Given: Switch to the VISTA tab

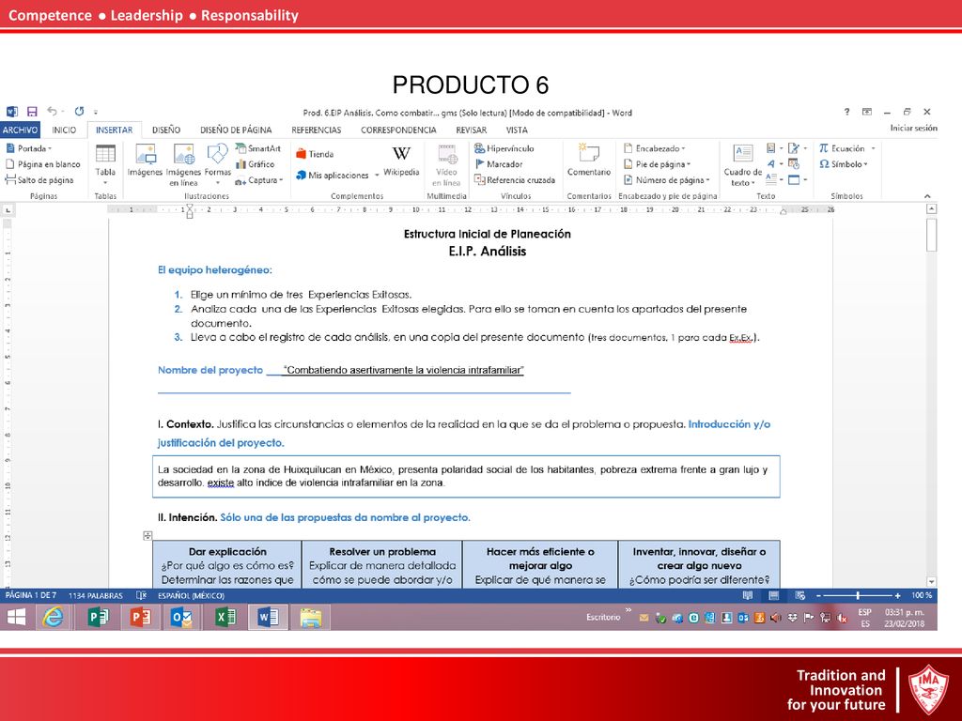Looking at the screenshot, I should point(517,130).
